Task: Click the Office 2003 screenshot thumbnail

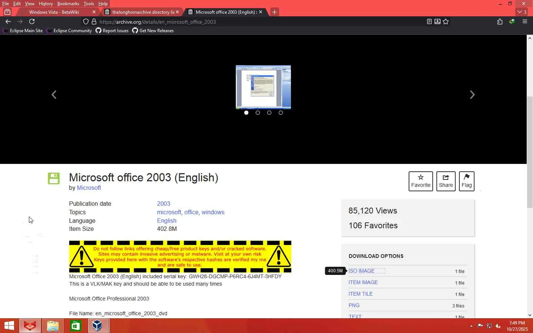Action: tap(263, 87)
